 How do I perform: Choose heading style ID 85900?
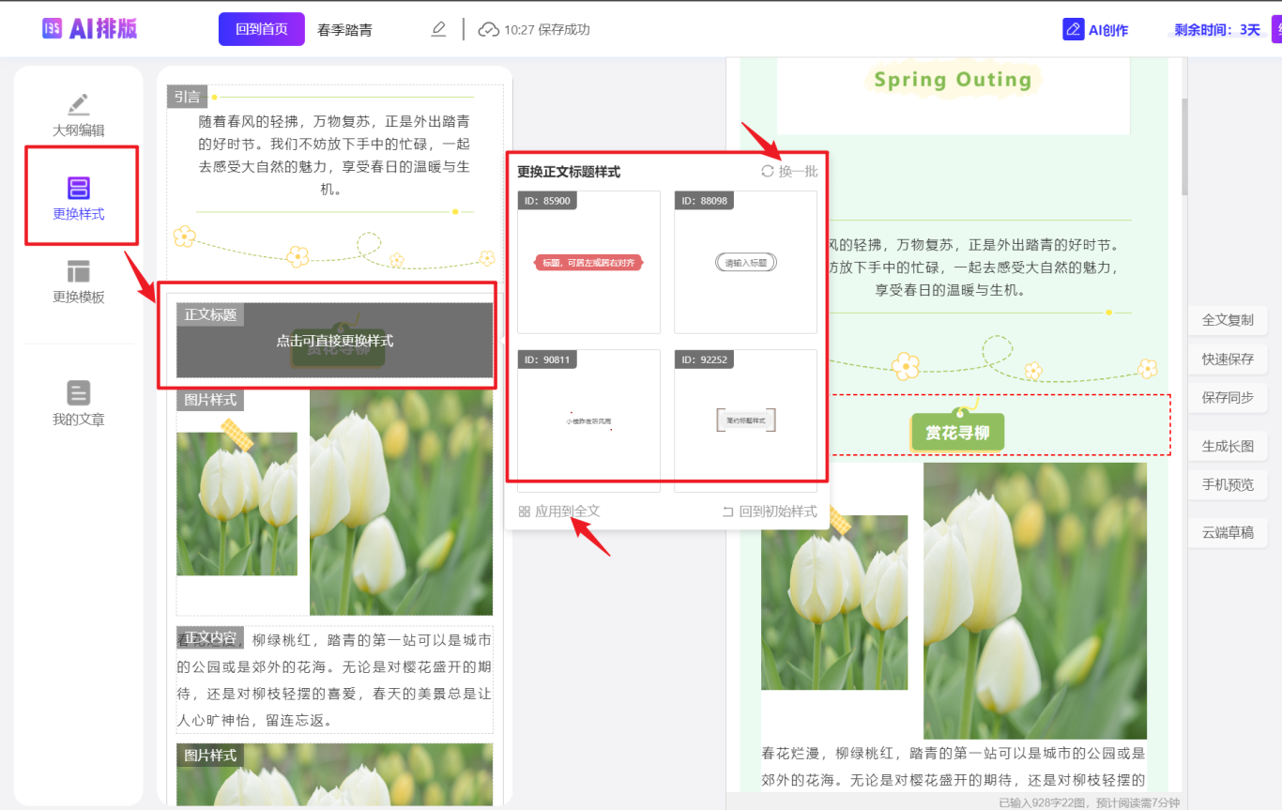(588, 263)
